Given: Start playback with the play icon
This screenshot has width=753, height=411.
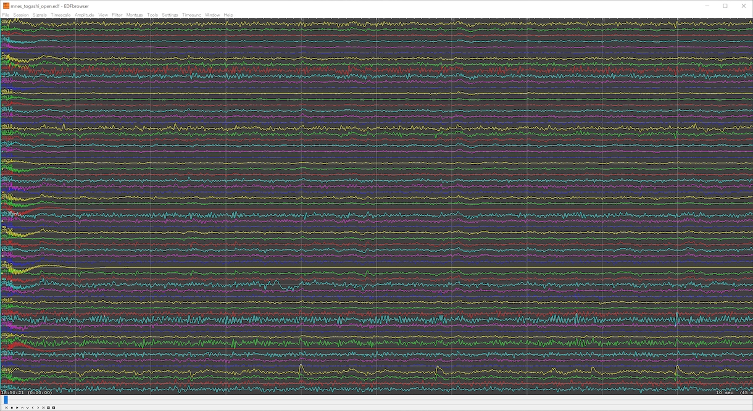Looking at the screenshot, I should tap(17, 408).
